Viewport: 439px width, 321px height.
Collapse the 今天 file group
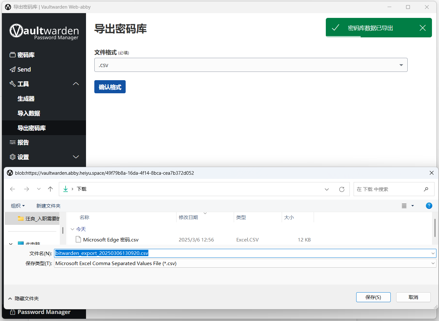pos(73,229)
